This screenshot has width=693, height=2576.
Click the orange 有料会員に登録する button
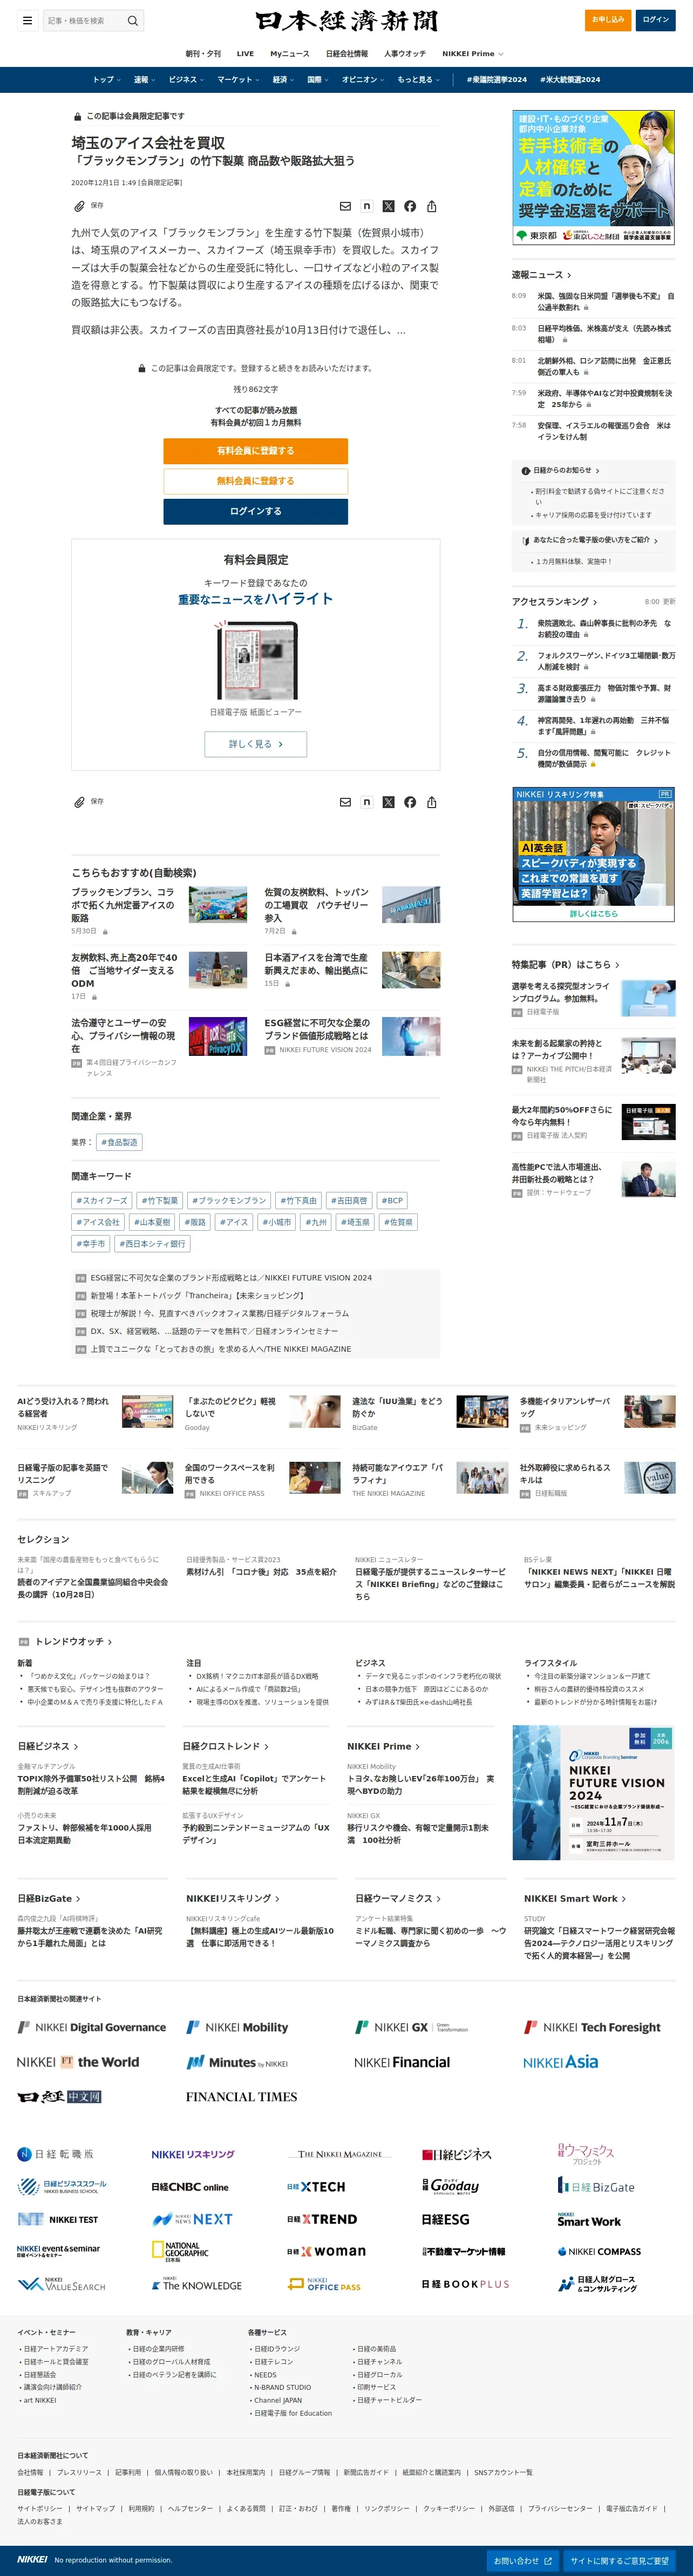(256, 451)
